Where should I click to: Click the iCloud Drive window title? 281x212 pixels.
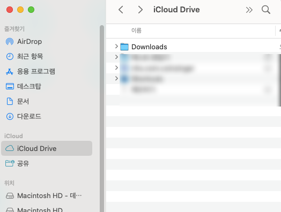click(x=176, y=10)
